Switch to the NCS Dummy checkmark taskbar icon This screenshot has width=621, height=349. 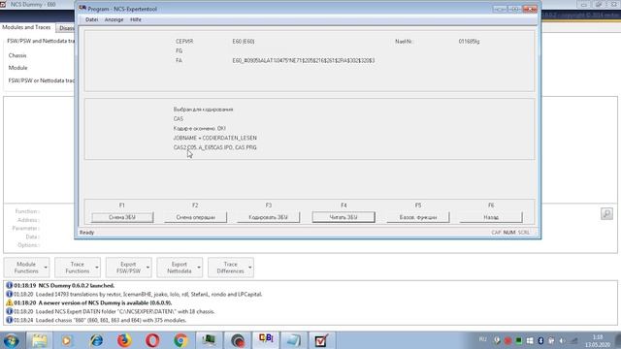(x=321, y=340)
